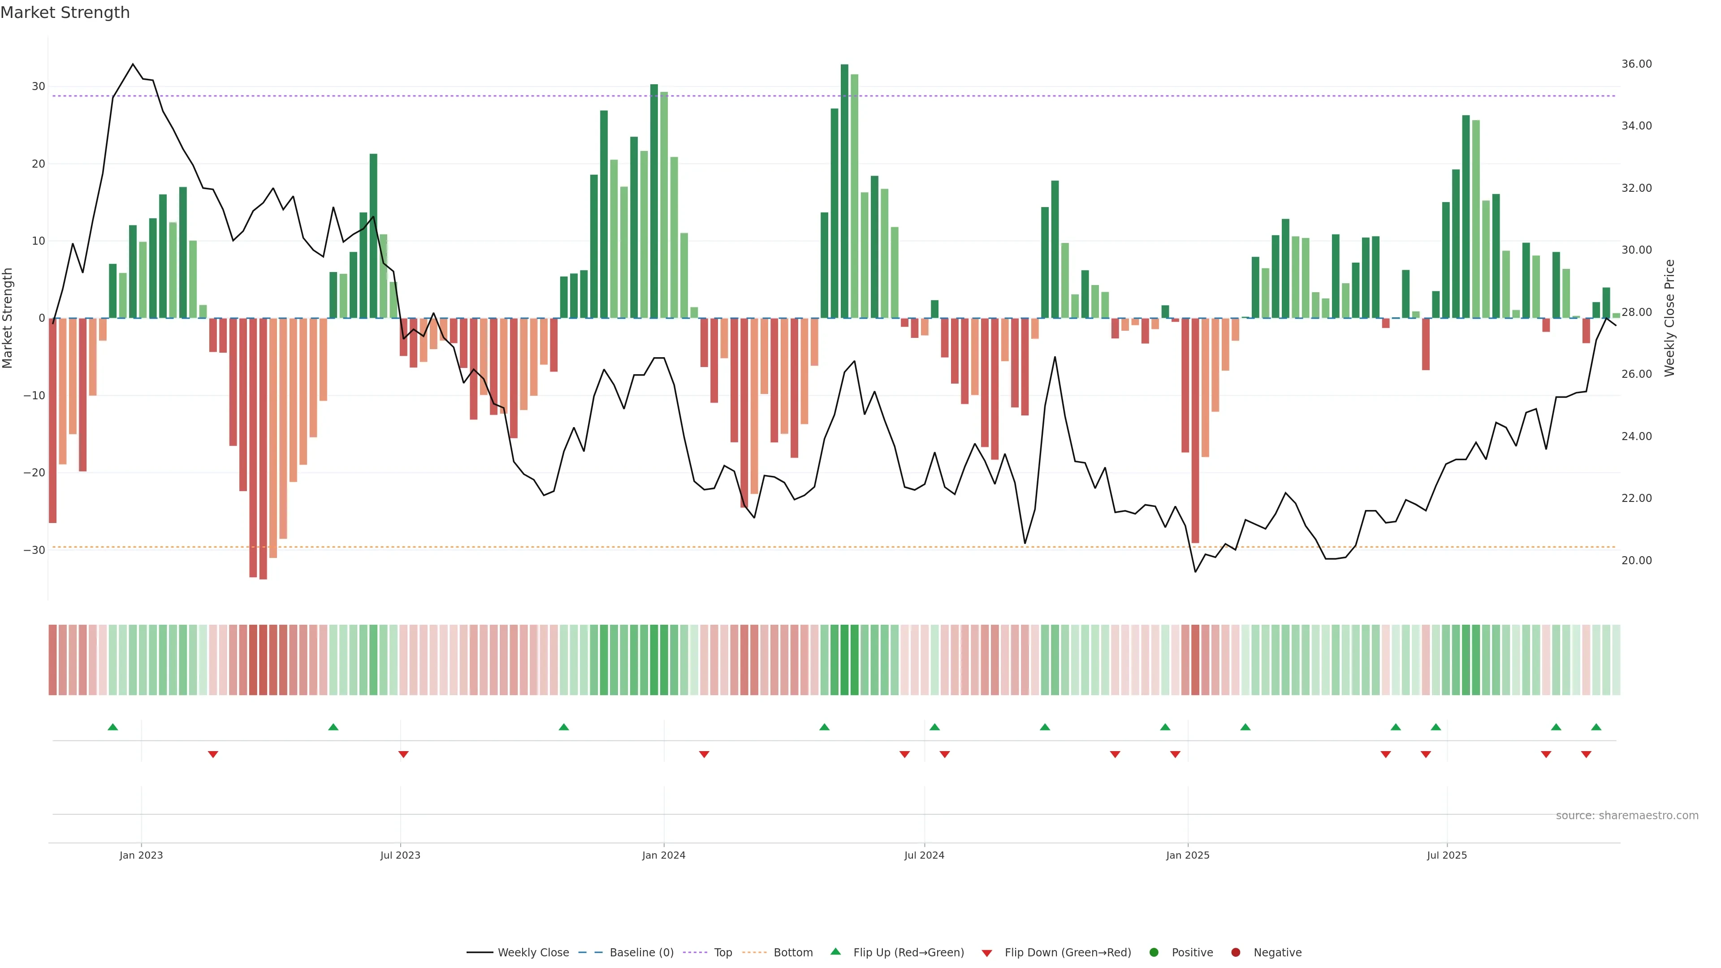Click the Negative red dot legend icon
The image size is (1721, 968).
point(1235,952)
